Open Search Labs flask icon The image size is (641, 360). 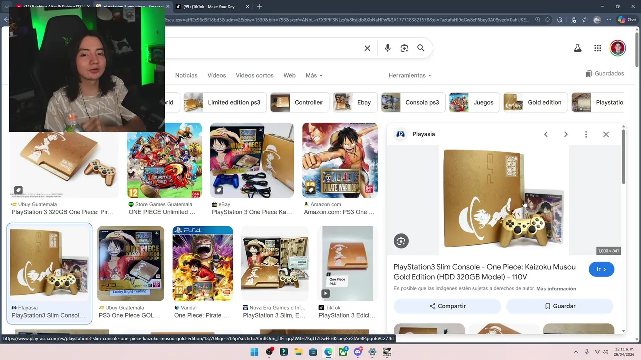[577, 48]
